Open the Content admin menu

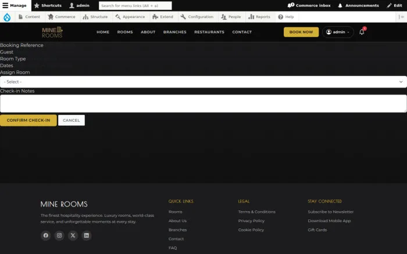(x=29, y=17)
